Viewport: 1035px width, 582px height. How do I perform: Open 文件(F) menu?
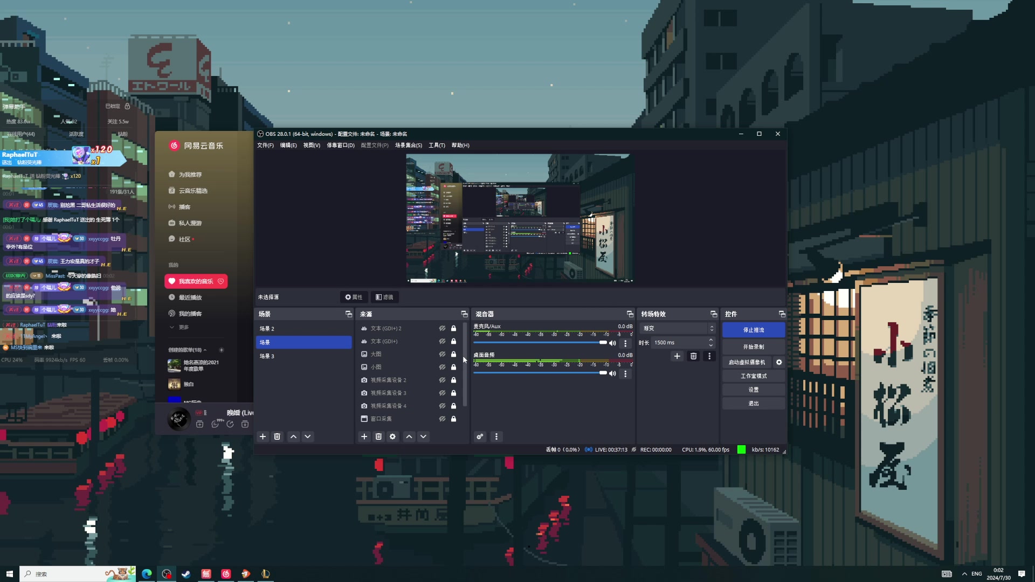coord(265,145)
